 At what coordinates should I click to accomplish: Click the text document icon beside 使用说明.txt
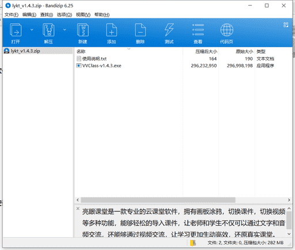[79, 59]
